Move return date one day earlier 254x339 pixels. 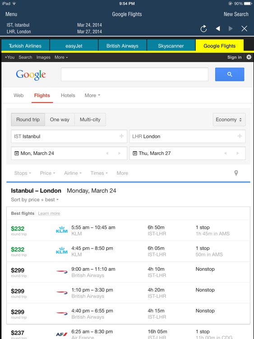(226, 153)
